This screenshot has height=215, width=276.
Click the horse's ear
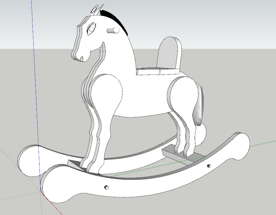click(x=95, y=10)
